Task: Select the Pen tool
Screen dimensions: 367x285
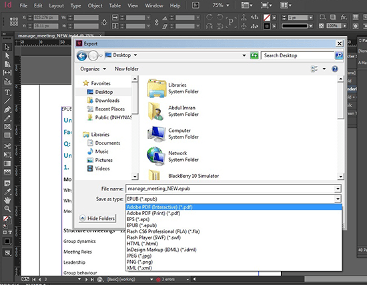Action: (x=7, y=110)
